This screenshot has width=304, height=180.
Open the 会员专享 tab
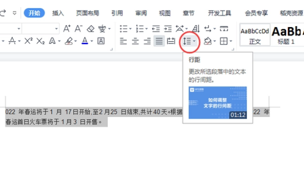(x=256, y=13)
